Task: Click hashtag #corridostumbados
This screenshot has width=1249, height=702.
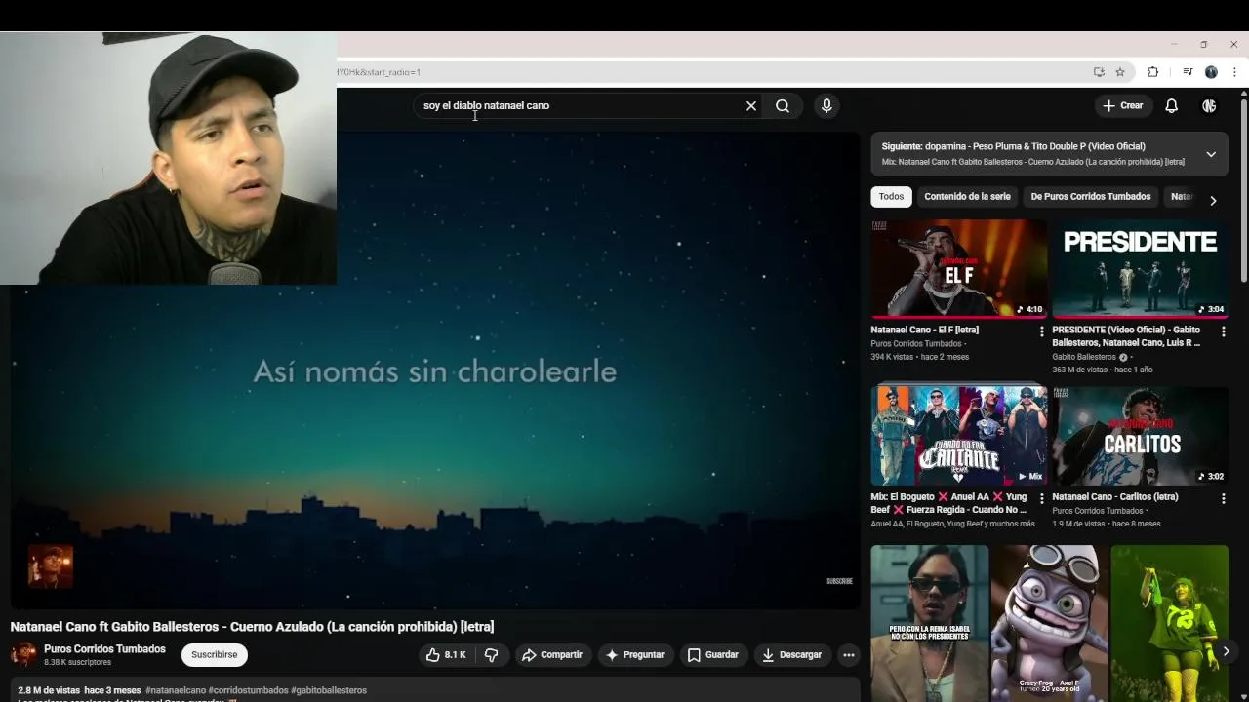Action: tap(248, 690)
